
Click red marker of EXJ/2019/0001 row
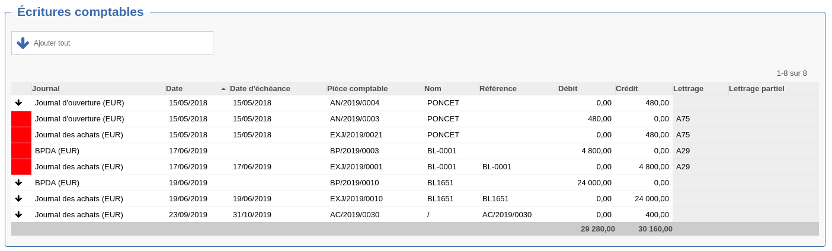point(21,167)
